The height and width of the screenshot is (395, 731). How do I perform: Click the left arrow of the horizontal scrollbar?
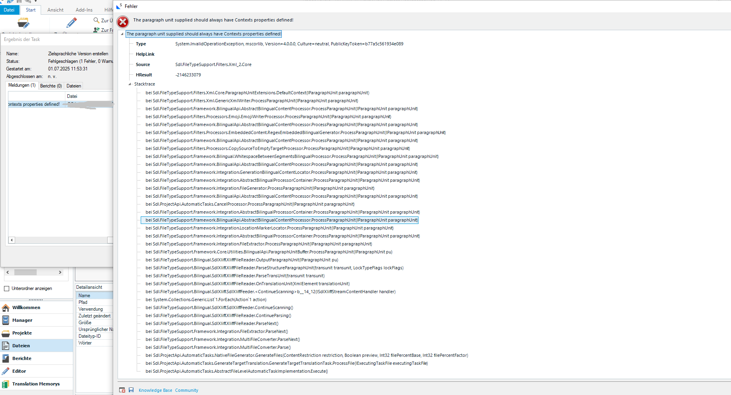point(12,240)
